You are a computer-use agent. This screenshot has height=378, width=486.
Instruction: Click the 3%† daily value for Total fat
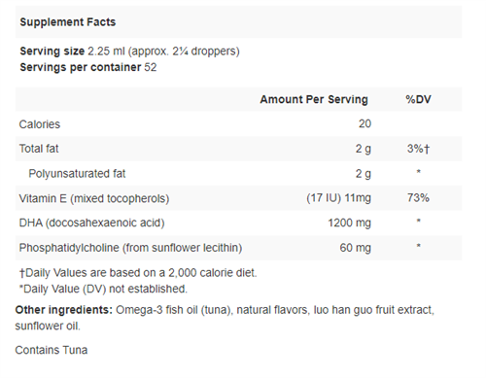pyautogui.click(x=418, y=149)
